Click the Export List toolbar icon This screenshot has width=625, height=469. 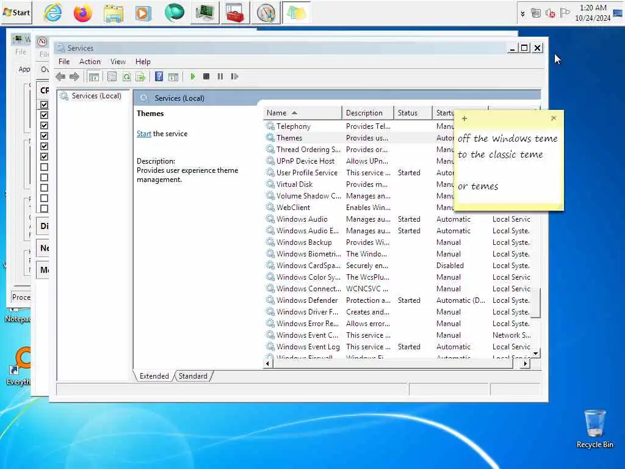pos(140,76)
